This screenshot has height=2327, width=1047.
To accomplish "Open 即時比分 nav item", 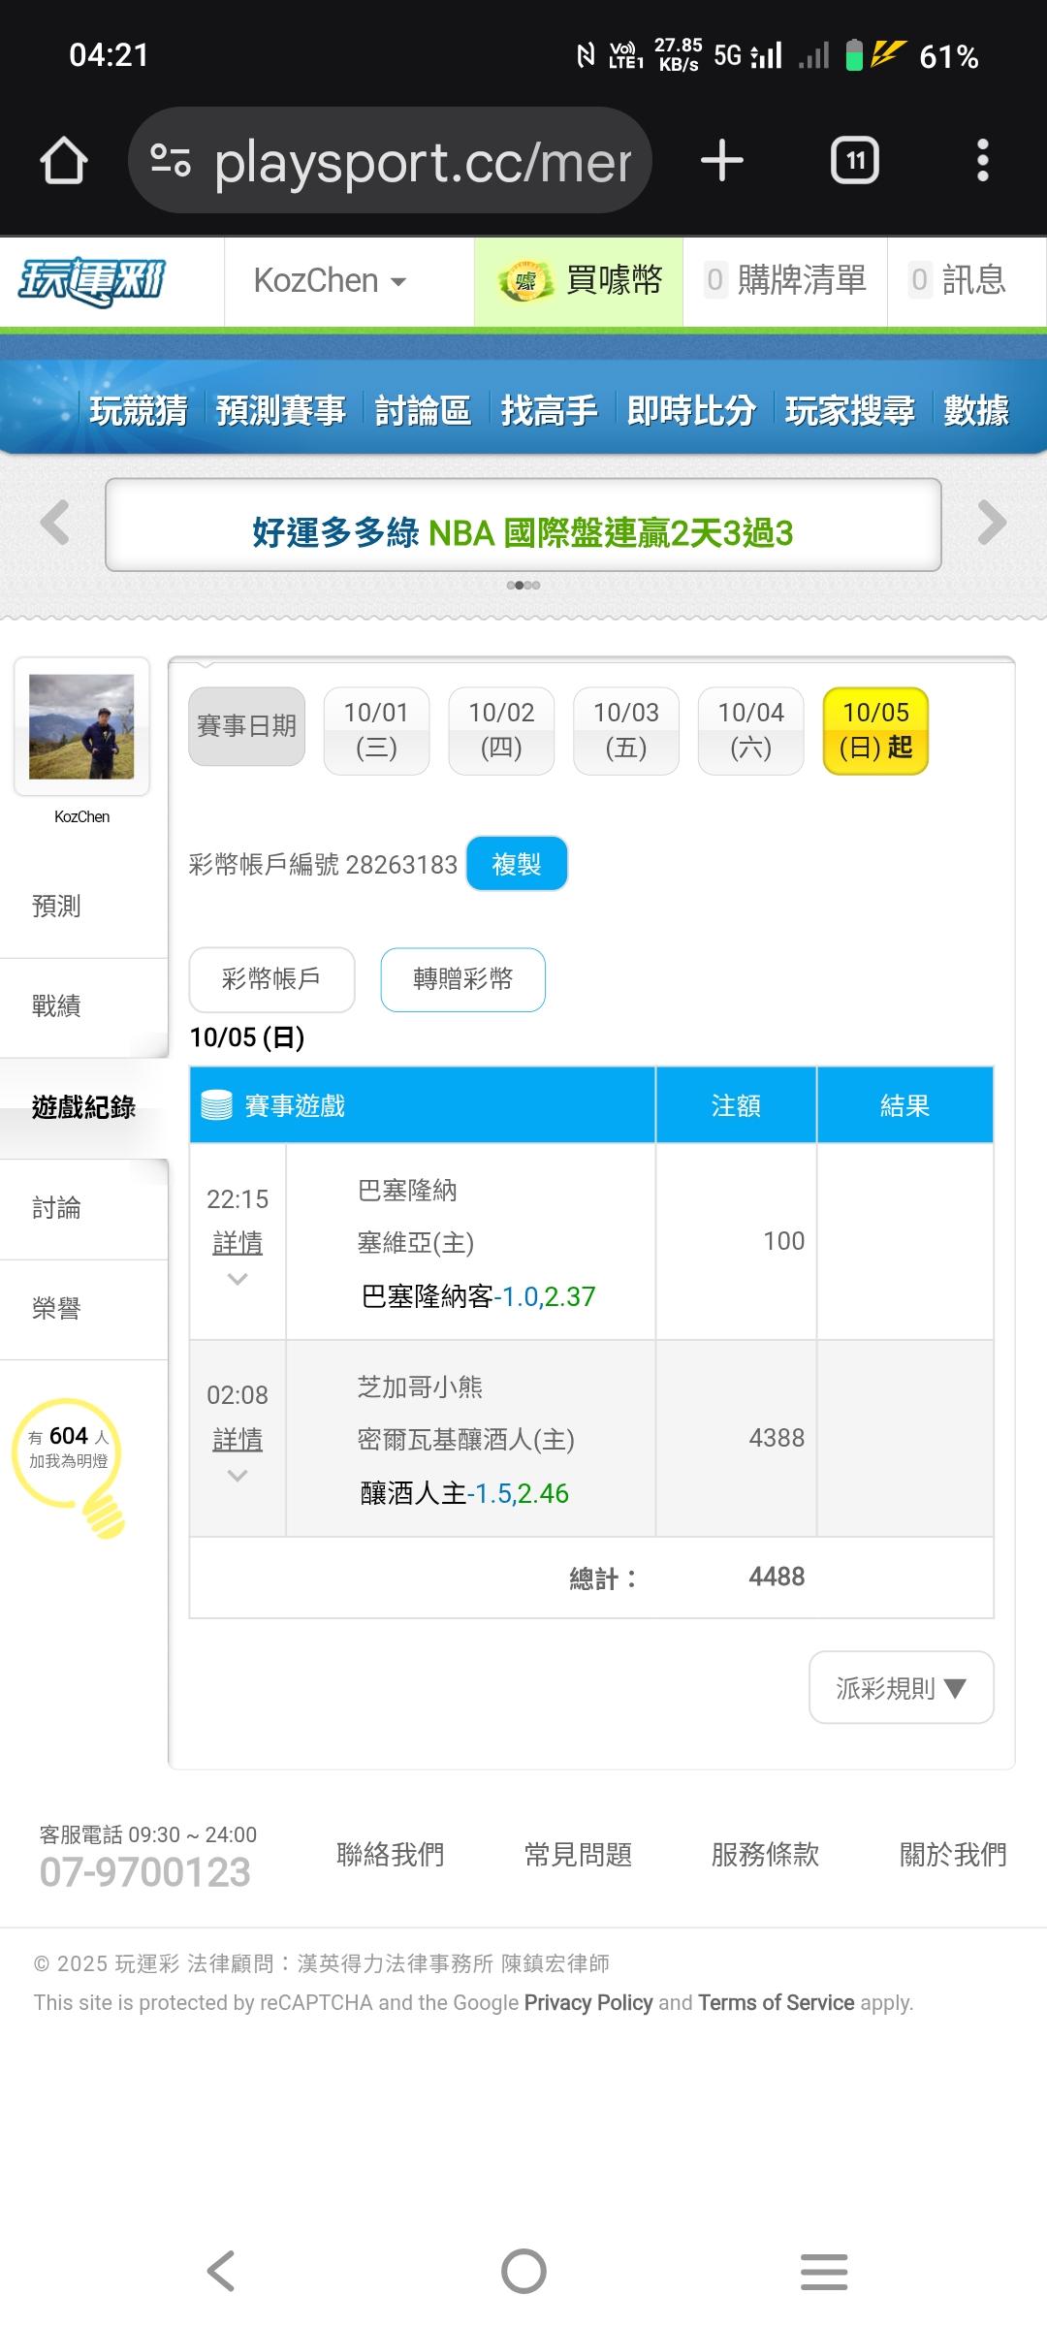I will 691,410.
